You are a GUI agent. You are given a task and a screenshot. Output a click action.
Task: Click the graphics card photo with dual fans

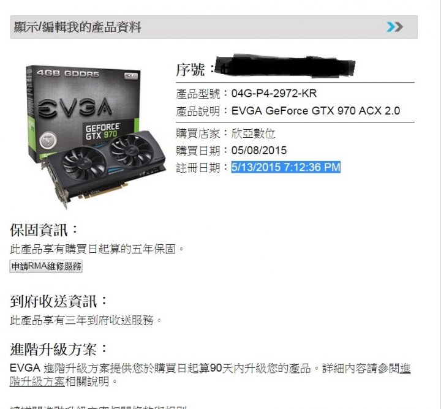coord(104,168)
